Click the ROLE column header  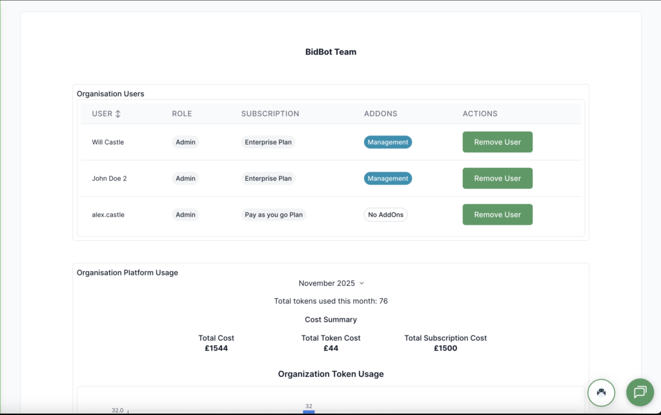pyautogui.click(x=181, y=114)
